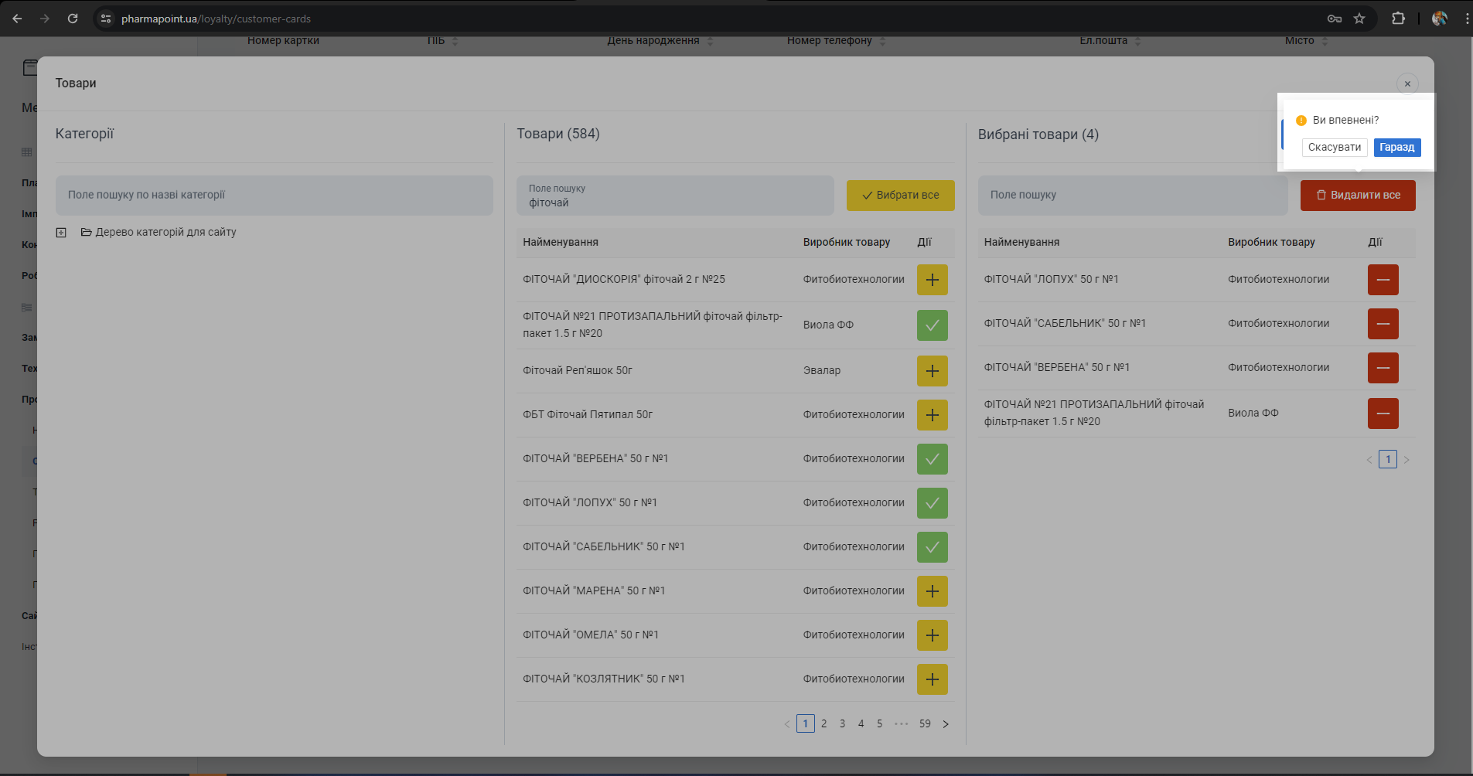Uncheck ФІТОЧАЙ №21 ПРОТИЗАПАЛЬНИЙ green checkmark

point(932,325)
